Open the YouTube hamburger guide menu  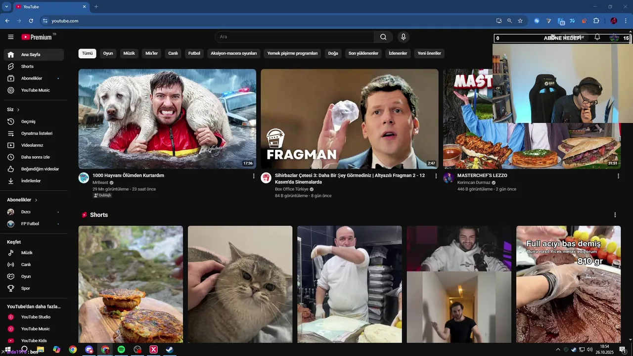click(x=10, y=37)
